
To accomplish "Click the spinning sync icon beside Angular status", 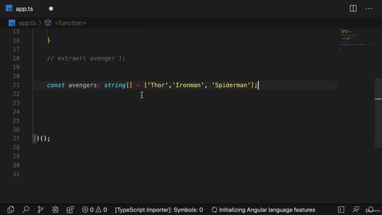I will 214,210.
